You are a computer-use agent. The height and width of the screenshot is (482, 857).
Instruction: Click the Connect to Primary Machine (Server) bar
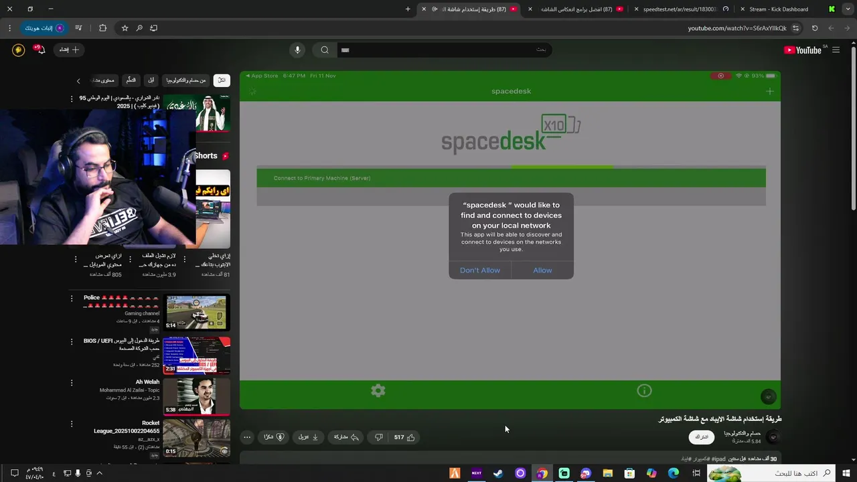[511, 178]
